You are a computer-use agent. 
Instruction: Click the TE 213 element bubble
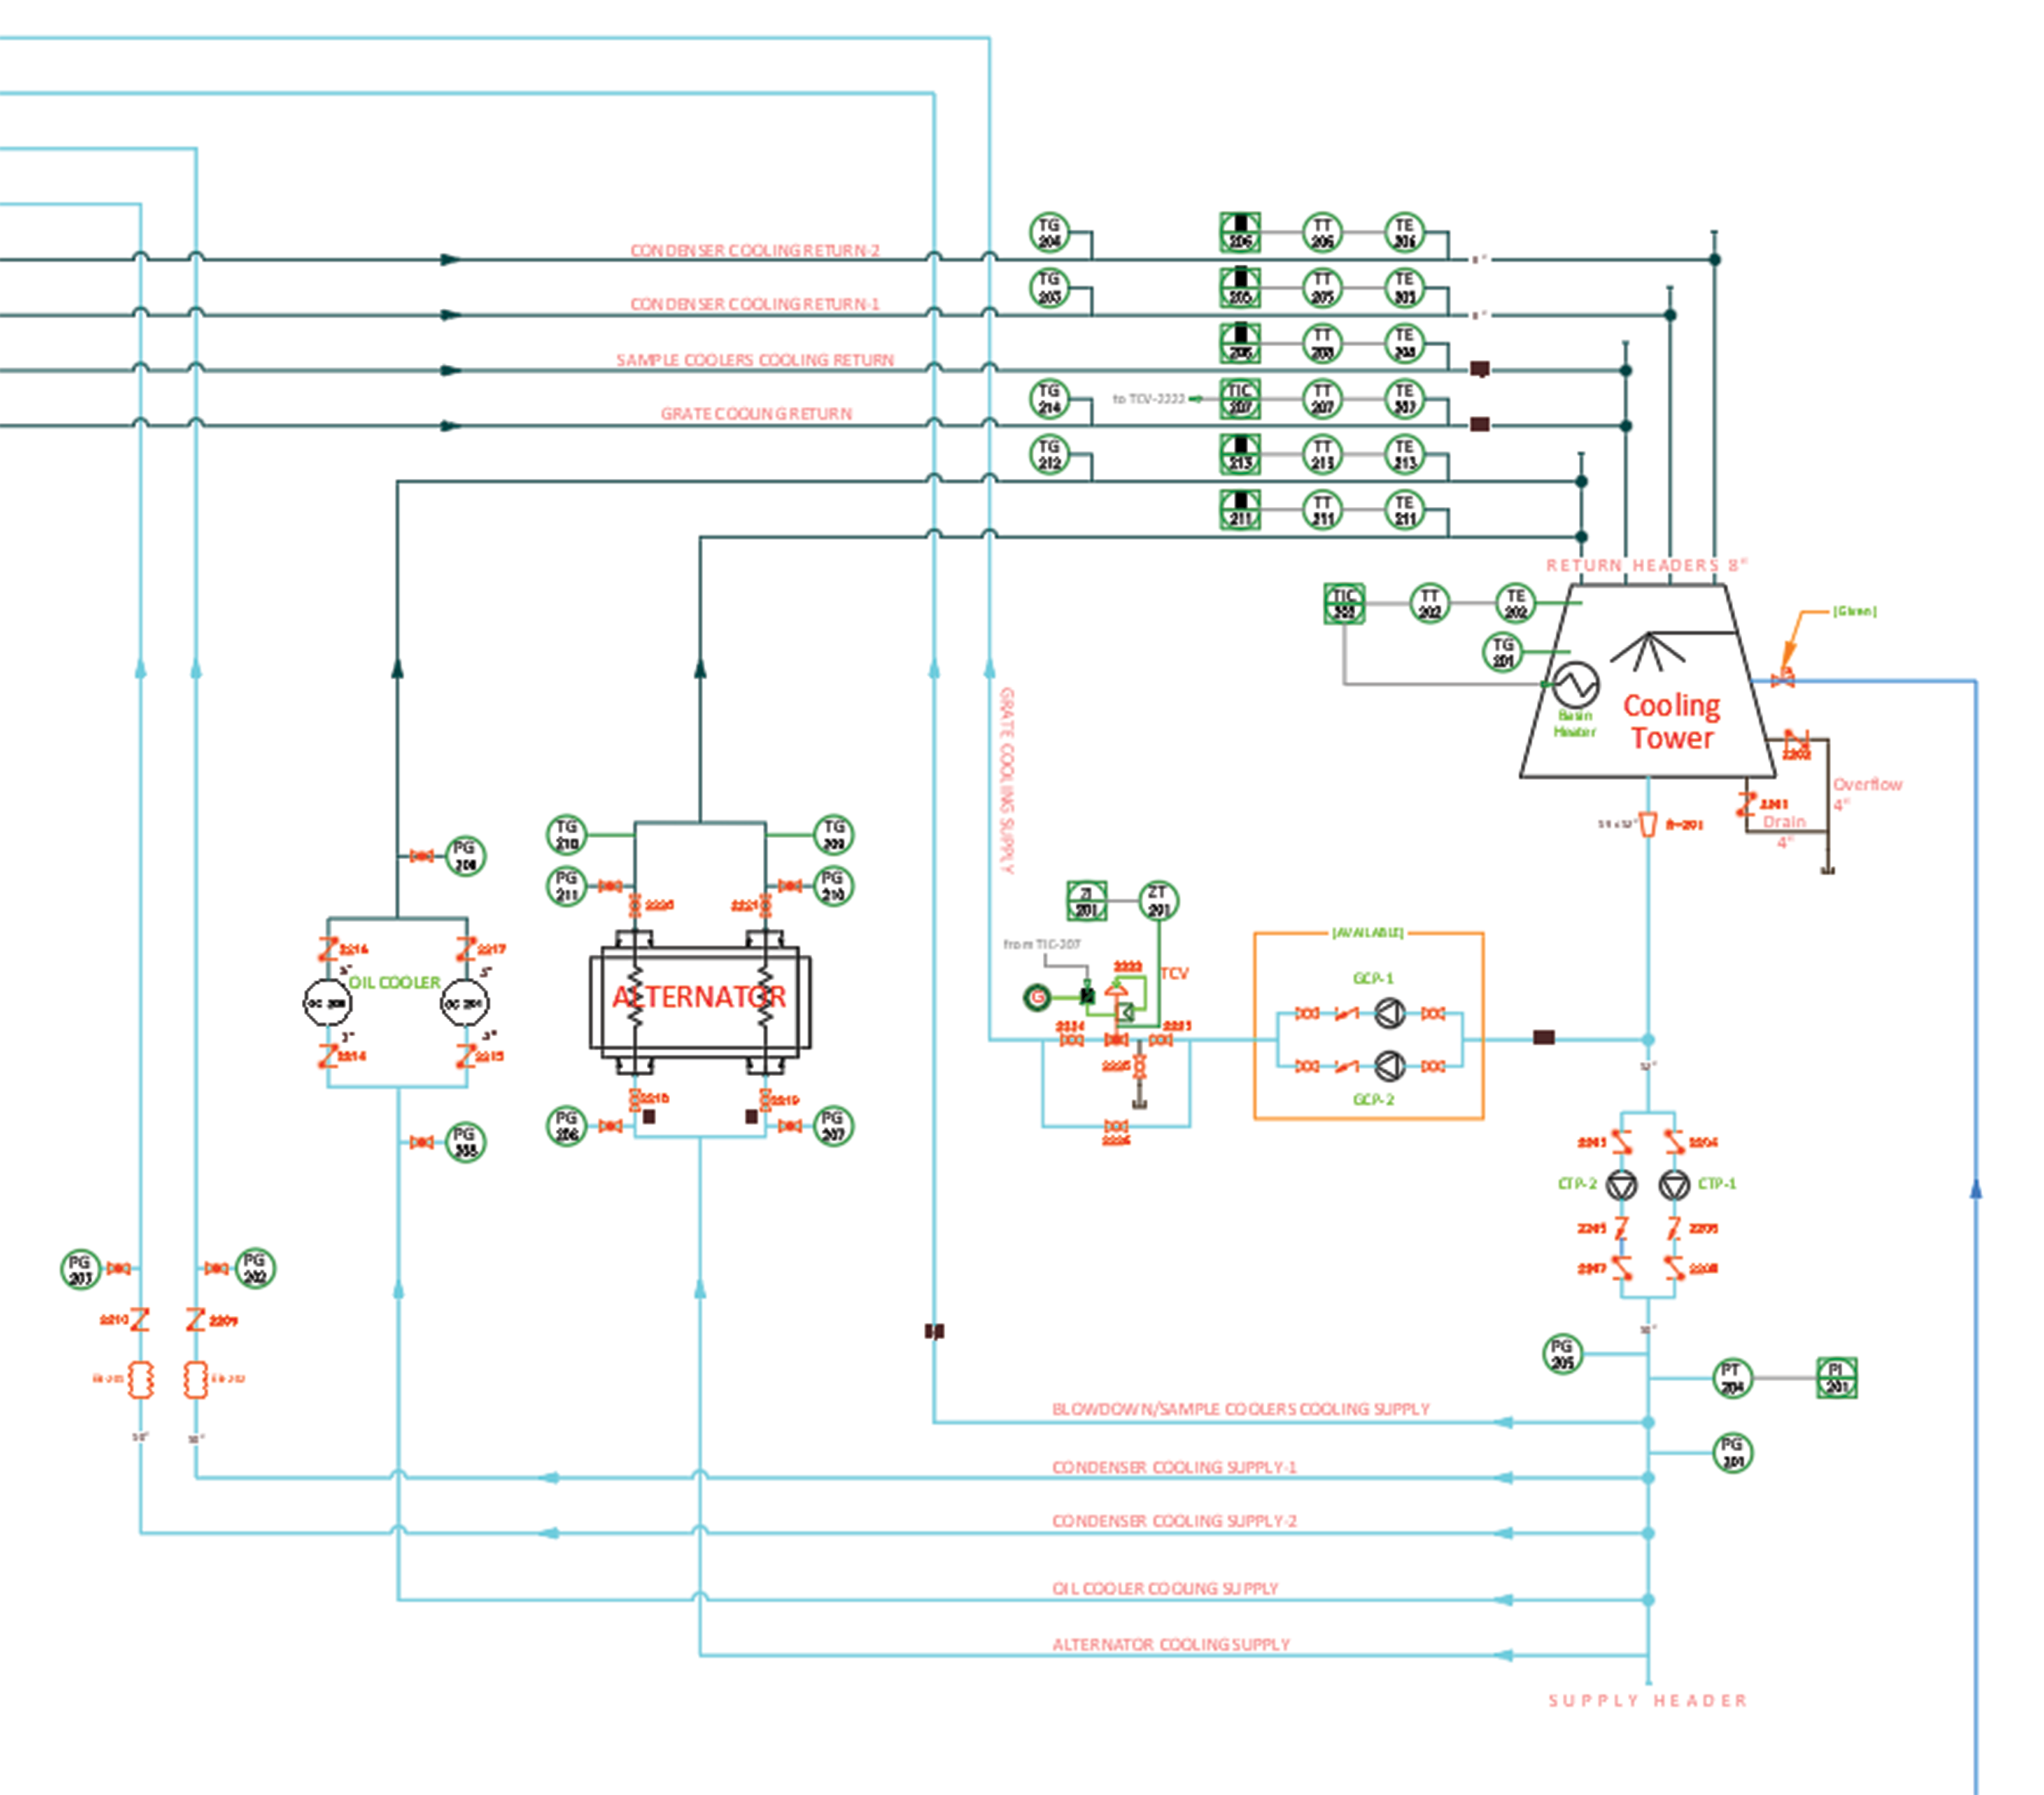coord(1405,454)
